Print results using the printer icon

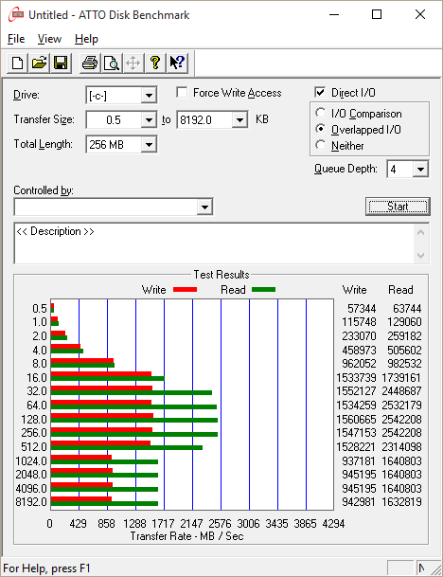pyautogui.click(x=90, y=63)
